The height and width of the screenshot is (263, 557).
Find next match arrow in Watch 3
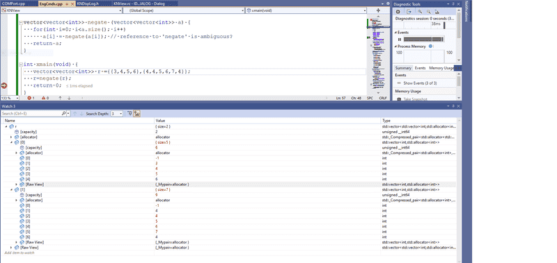pyautogui.click(x=81, y=114)
